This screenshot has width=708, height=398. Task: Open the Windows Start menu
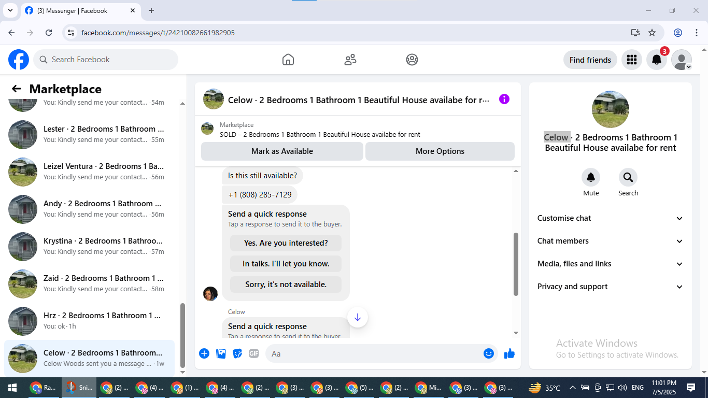pyautogui.click(x=12, y=388)
